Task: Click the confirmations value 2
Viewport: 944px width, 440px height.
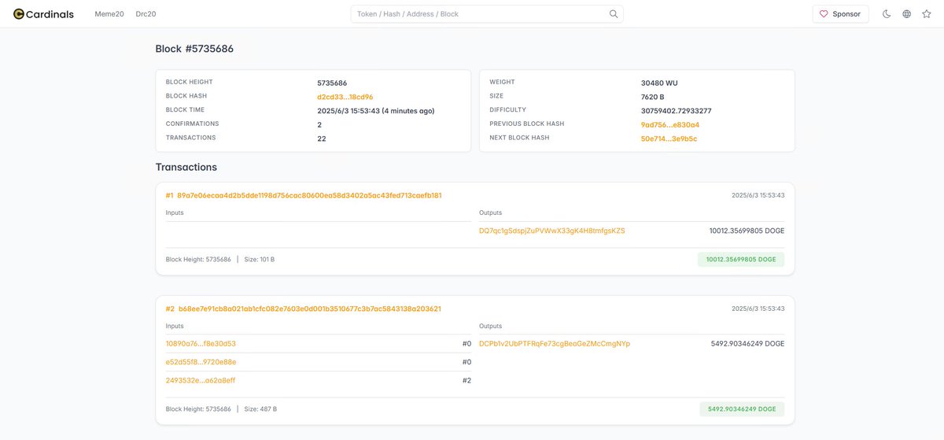Action: [319, 124]
